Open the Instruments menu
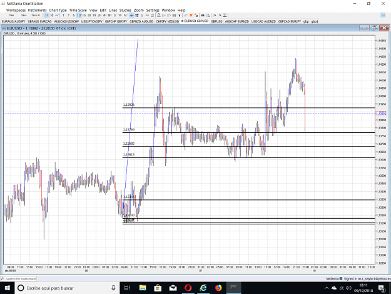 pos(38,10)
